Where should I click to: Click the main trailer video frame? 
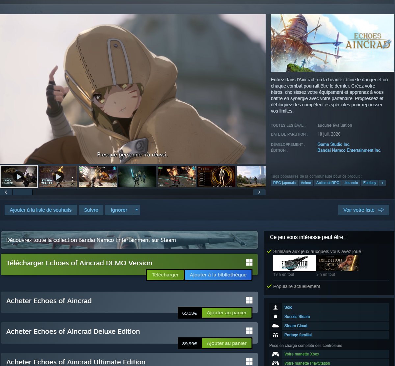[133, 89]
